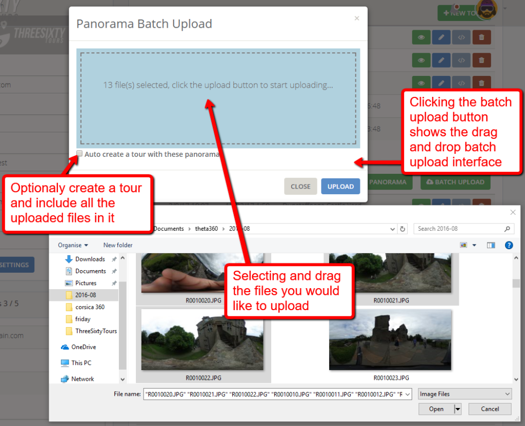Click the BATCH UPLOAD button
The height and width of the screenshot is (426, 525).
(455, 182)
